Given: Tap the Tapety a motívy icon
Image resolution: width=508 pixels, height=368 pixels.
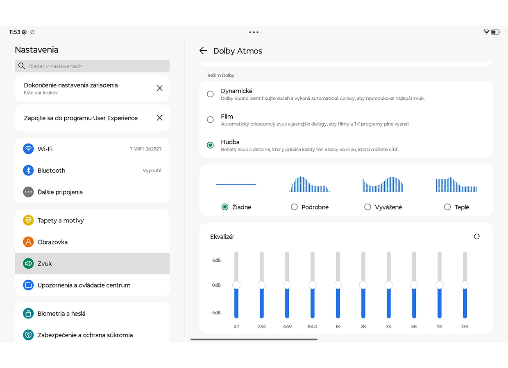Looking at the screenshot, I should point(28,220).
